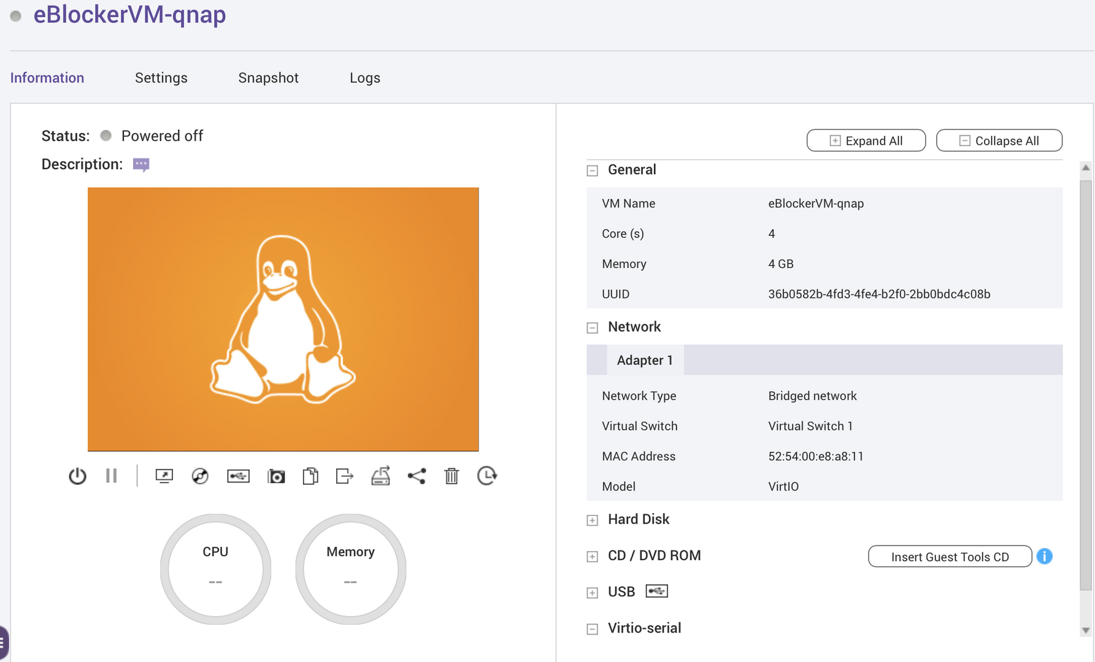Click the disk migrate icon
1095x662 pixels.
click(x=381, y=476)
